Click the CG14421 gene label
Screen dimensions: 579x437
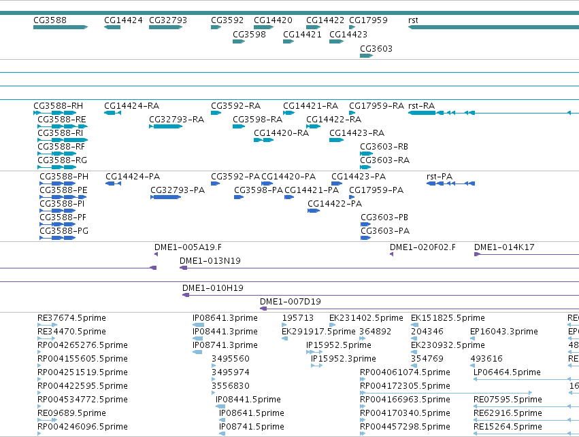coord(302,34)
